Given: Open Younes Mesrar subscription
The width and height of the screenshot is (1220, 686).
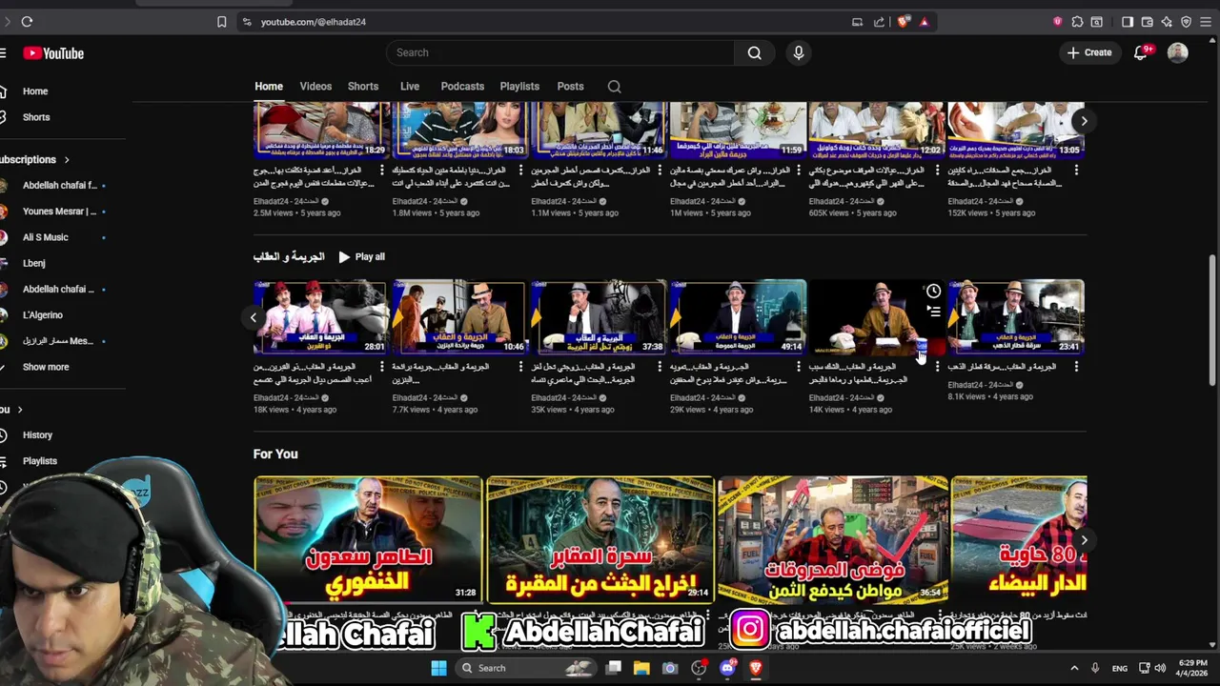Looking at the screenshot, I should click(57, 212).
